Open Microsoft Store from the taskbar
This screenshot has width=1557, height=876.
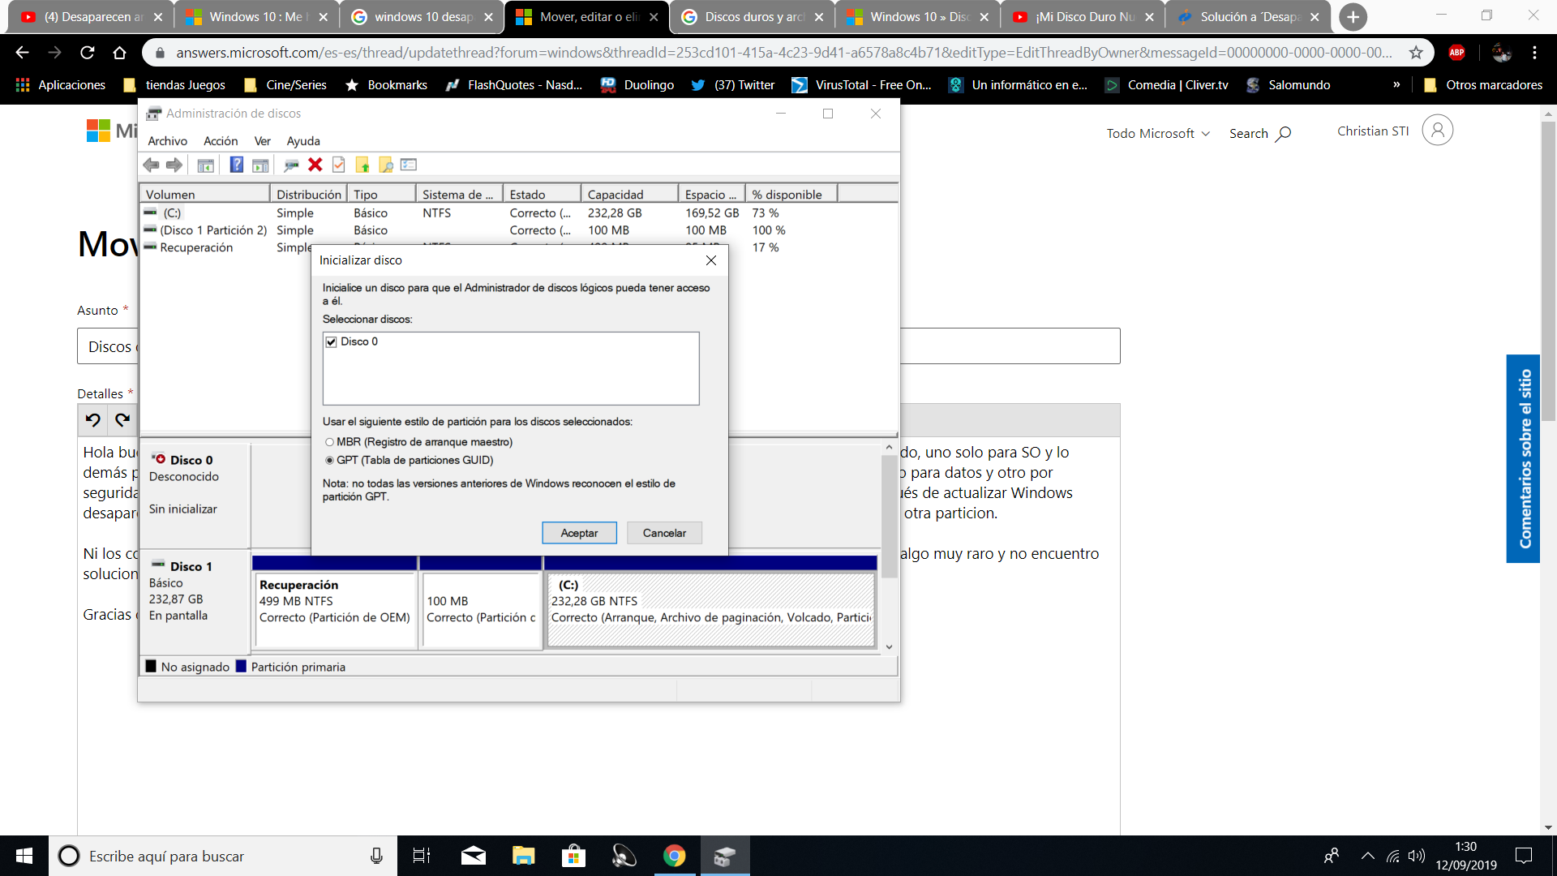pyautogui.click(x=573, y=856)
